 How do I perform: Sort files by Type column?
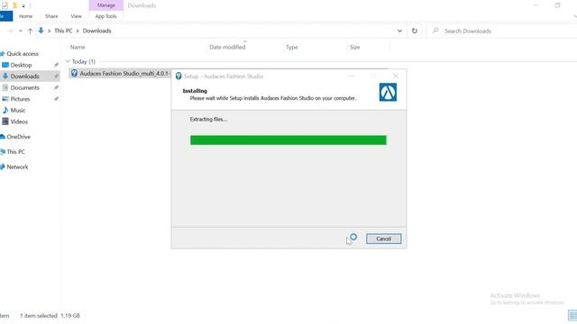pyautogui.click(x=292, y=47)
